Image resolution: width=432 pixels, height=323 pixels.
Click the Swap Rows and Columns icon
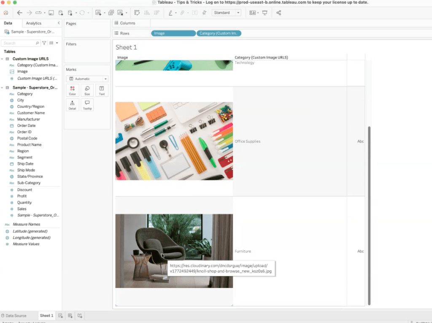point(137,13)
